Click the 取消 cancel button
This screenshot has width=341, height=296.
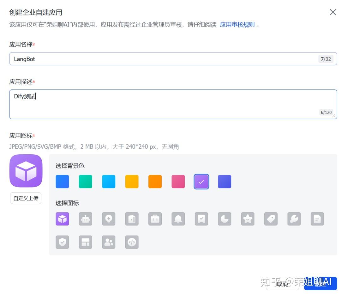(x=282, y=284)
